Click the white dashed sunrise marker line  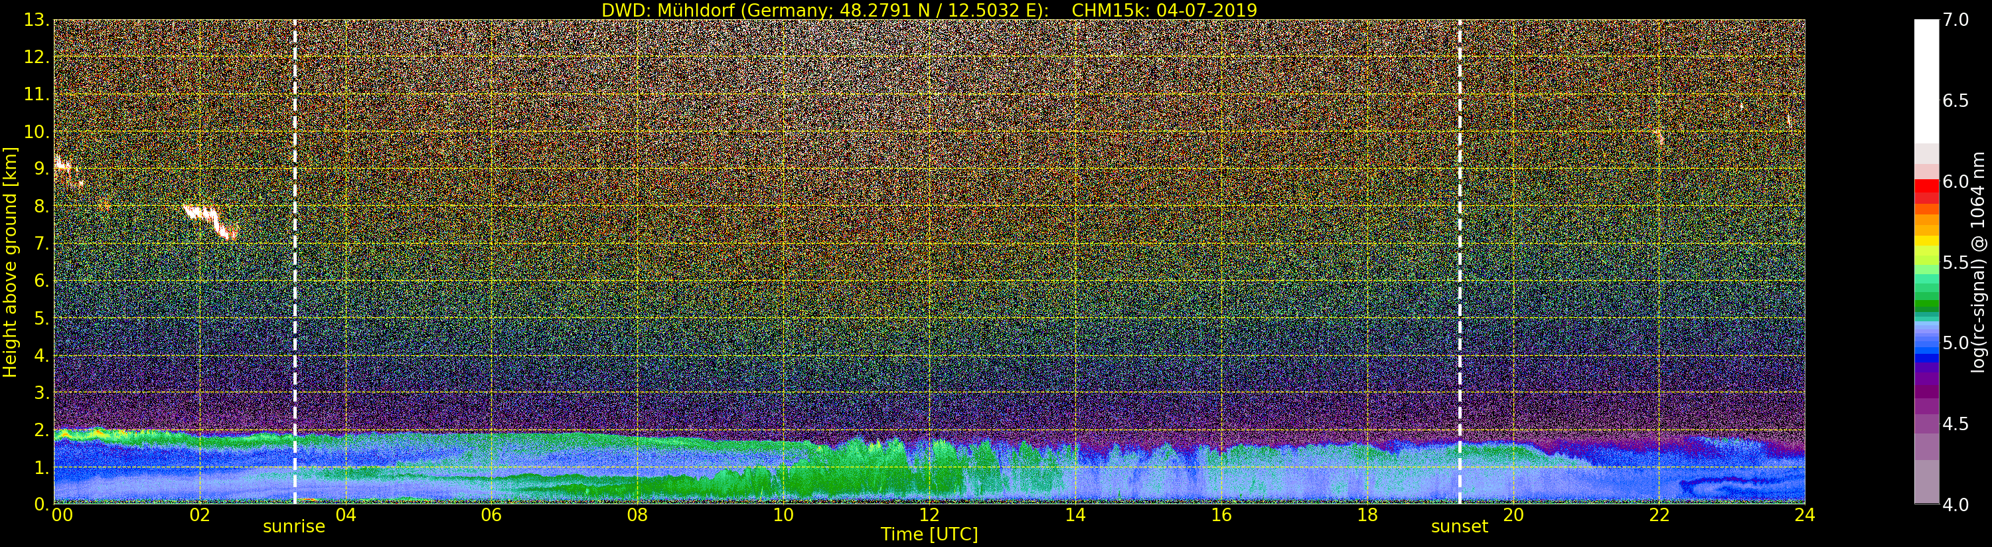point(295,262)
